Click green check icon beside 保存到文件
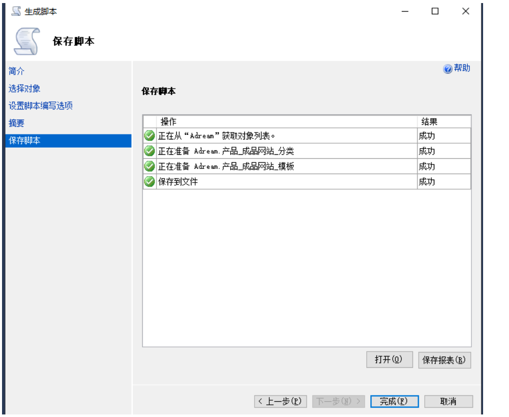This screenshot has height=417, width=509. pos(149,182)
